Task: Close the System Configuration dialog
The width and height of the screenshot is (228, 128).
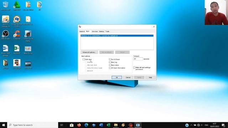Action: coord(154,27)
